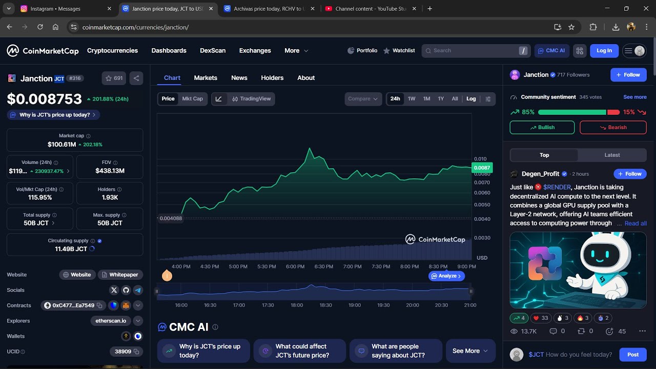Viewport: 656px width, 369px height.
Task: Copy contract address 0xC477...Ea7549
Action: tap(99, 305)
